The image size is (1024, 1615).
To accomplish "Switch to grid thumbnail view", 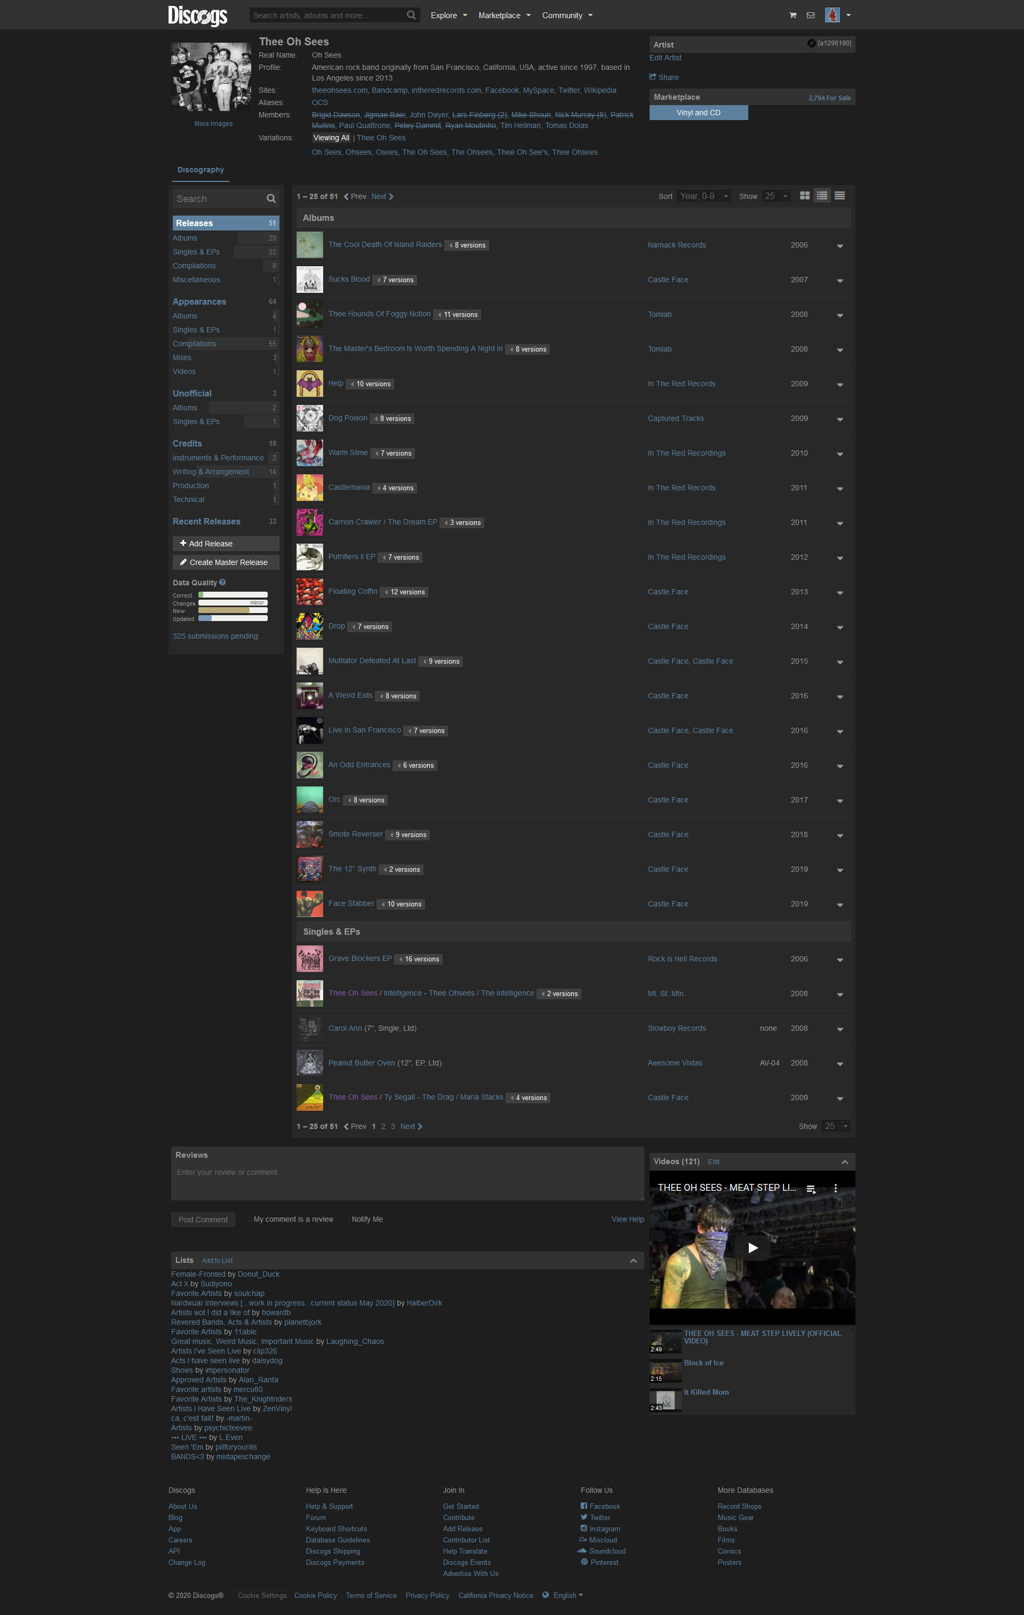I will pos(805,196).
